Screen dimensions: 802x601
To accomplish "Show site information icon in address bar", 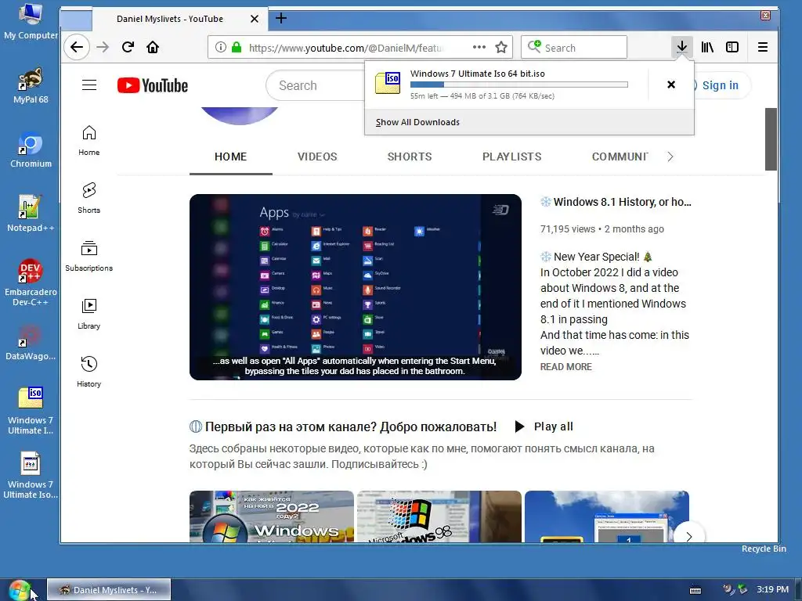I will pyautogui.click(x=220, y=48).
